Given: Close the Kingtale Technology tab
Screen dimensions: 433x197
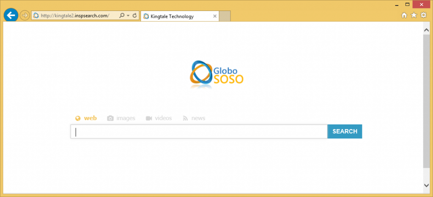Looking at the screenshot, I should pyautogui.click(x=215, y=16).
